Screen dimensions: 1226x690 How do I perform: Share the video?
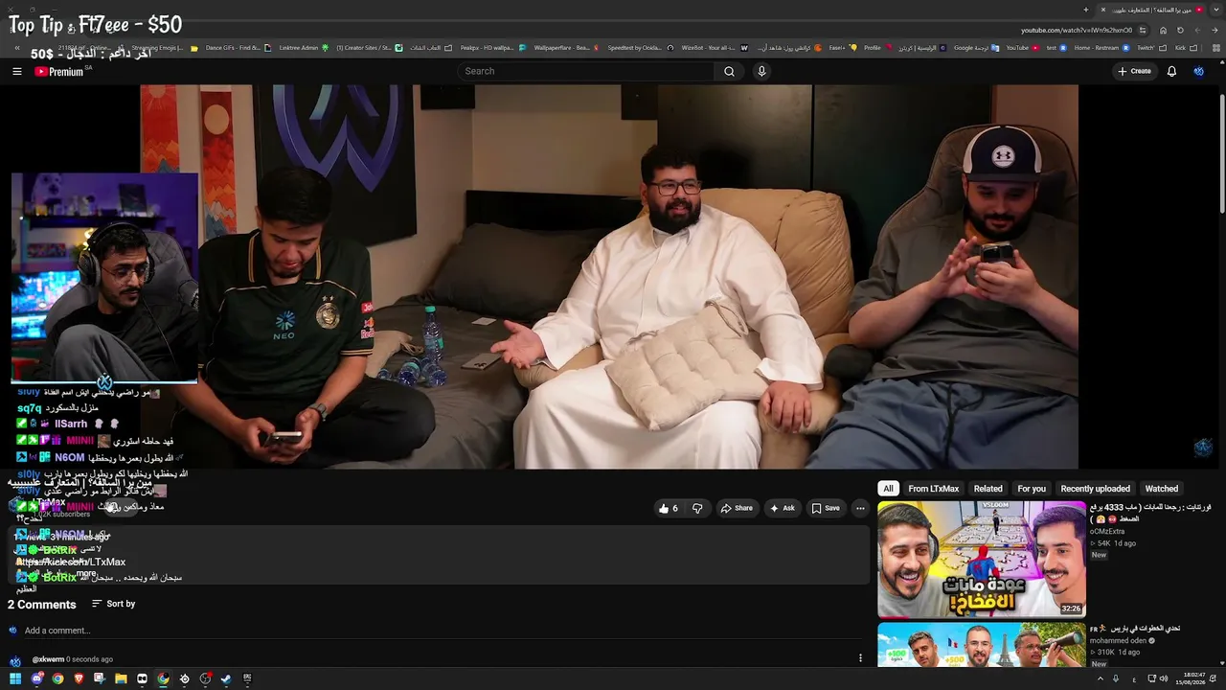pos(737,509)
